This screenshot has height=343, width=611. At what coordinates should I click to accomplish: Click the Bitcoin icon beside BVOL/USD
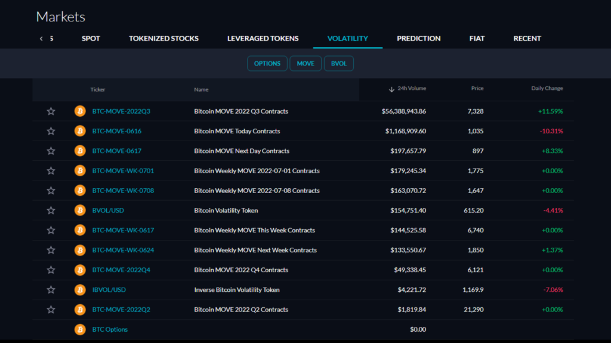tap(79, 210)
